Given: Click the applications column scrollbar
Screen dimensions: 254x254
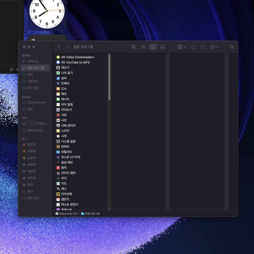Looking at the screenshot, I should [x=109, y=77].
